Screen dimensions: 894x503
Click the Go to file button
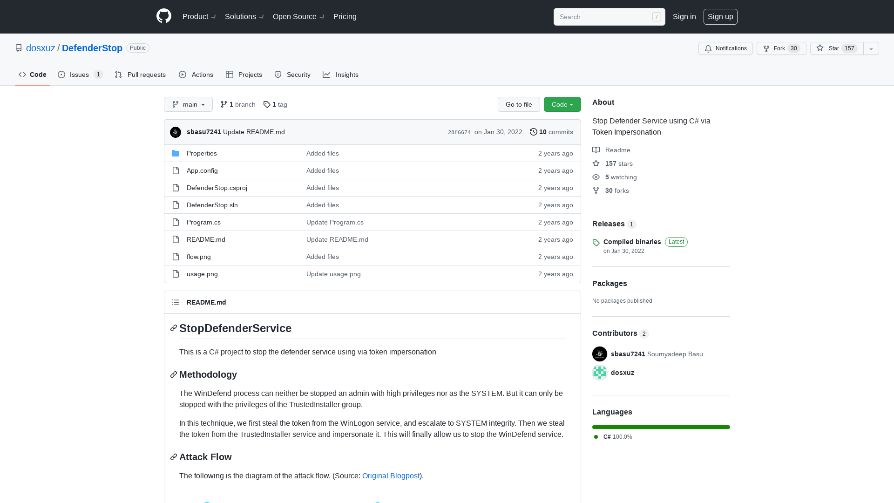point(519,104)
